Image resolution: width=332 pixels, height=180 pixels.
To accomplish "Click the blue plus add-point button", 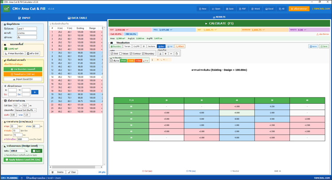I will coord(35,92).
